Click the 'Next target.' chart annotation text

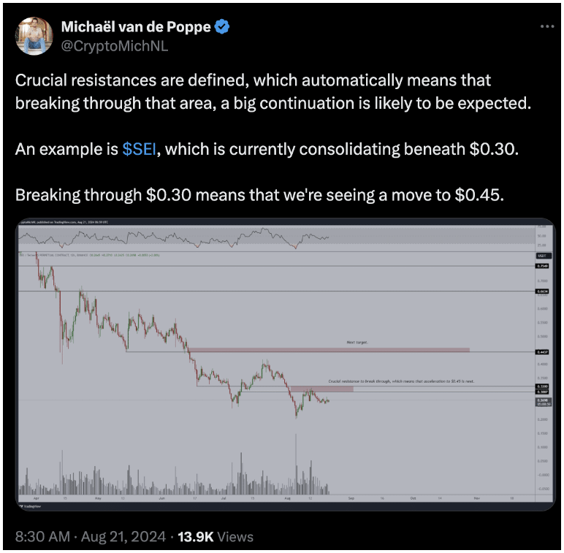(x=357, y=343)
